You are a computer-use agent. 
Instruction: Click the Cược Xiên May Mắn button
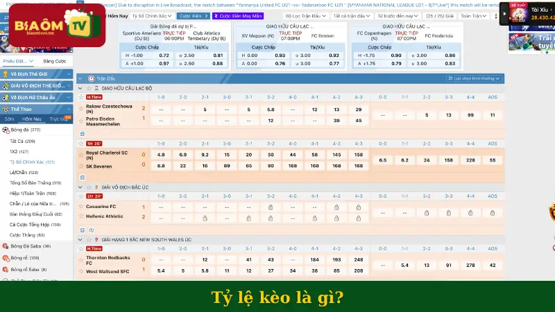point(239,15)
